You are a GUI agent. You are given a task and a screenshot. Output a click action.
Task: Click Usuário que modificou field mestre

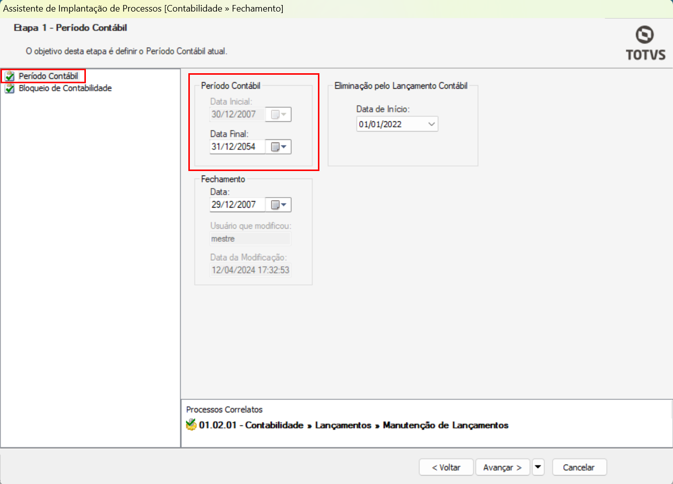point(250,239)
